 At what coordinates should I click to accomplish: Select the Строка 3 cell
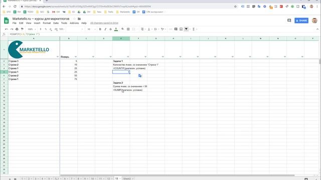(34, 61)
